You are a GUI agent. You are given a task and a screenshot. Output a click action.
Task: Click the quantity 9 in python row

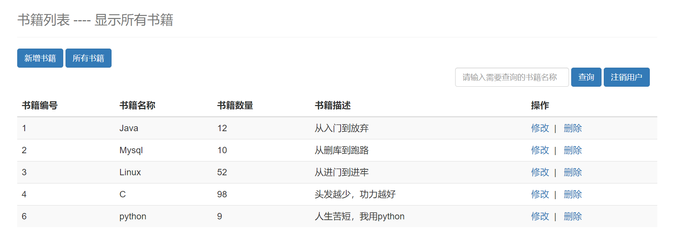pyautogui.click(x=220, y=216)
